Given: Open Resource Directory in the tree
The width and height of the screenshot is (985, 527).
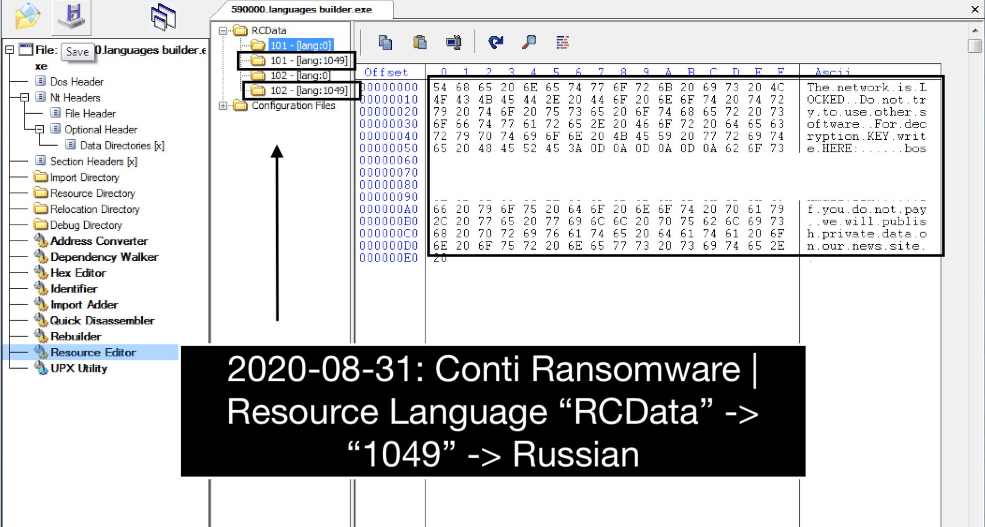Looking at the screenshot, I should (x=93, y=194).
